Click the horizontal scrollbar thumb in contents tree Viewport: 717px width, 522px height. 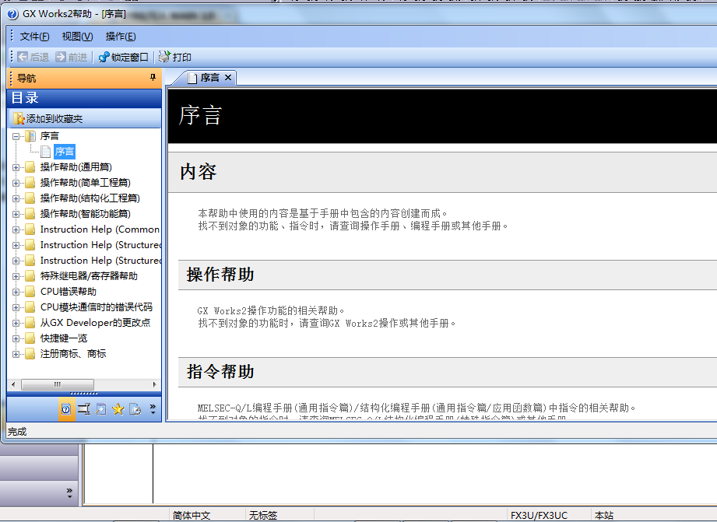point(58,384)
